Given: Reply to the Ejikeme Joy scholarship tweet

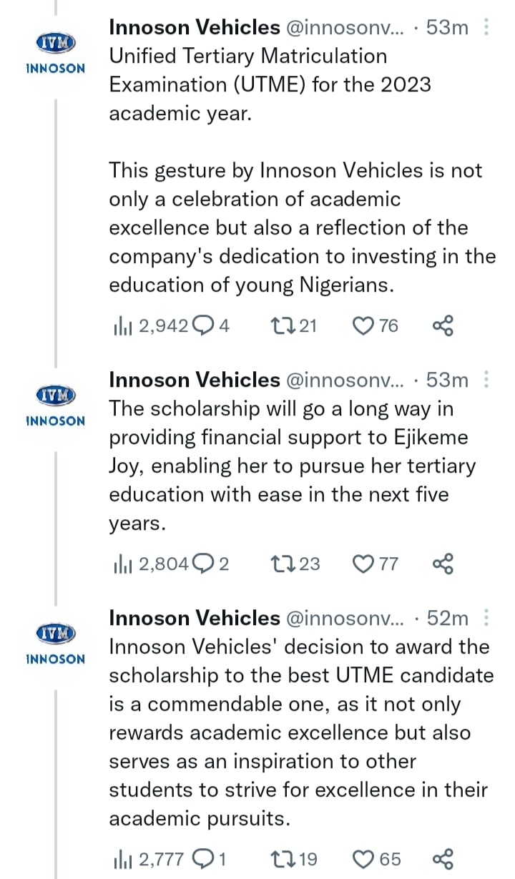Looking at the screenshot, I should (x=205, y=564).
